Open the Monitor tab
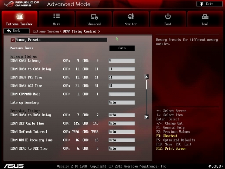The height and width of the screenshot is (169, 225). [131, 19]
